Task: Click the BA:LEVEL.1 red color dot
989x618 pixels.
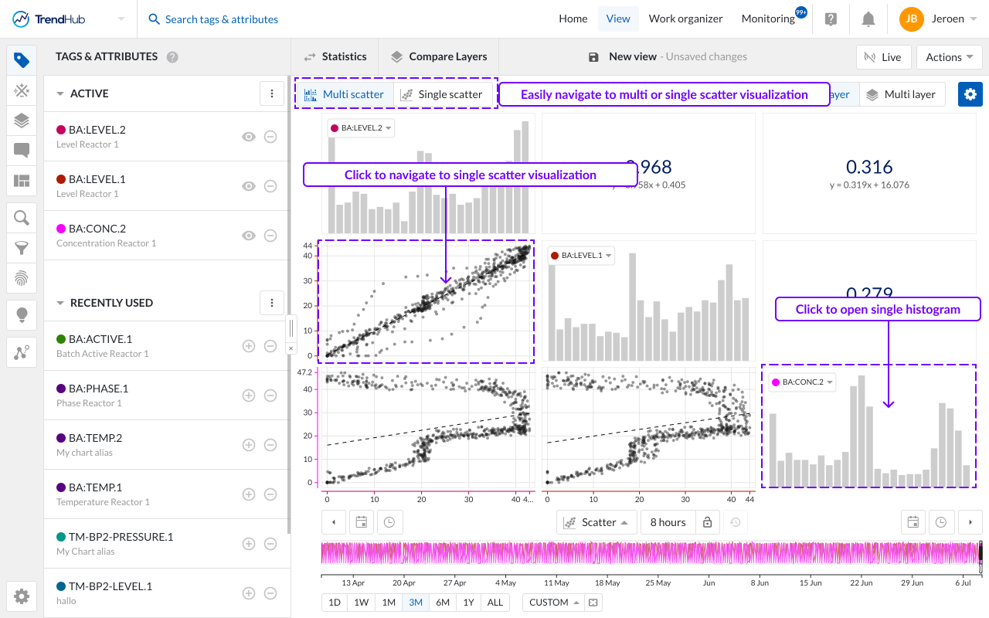Action: [x=61, y=179]
